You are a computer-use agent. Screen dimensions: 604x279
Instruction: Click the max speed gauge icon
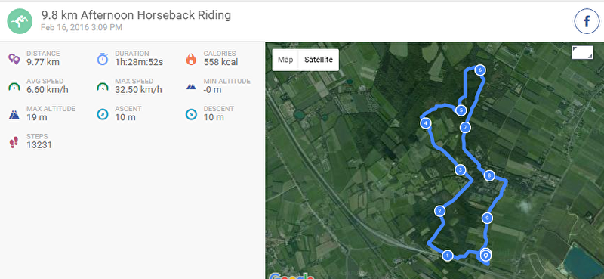103,87
